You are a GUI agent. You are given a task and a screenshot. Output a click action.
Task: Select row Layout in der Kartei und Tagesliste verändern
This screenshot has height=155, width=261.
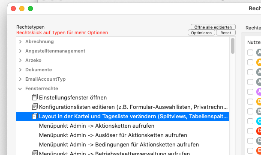coord(123,117)
